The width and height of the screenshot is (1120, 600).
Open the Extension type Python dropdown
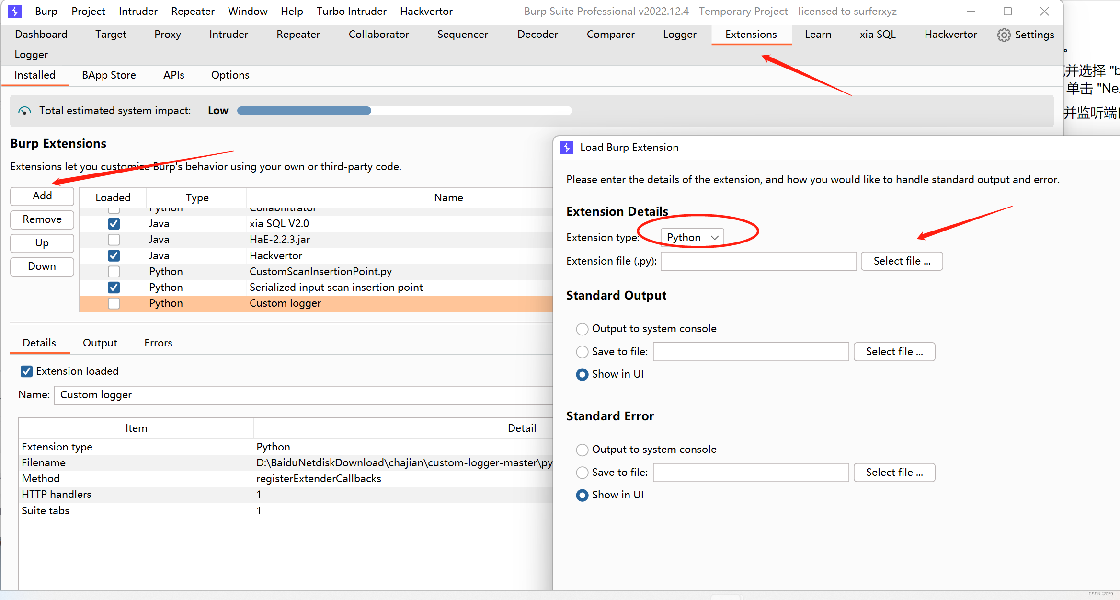tap(692, 238)
